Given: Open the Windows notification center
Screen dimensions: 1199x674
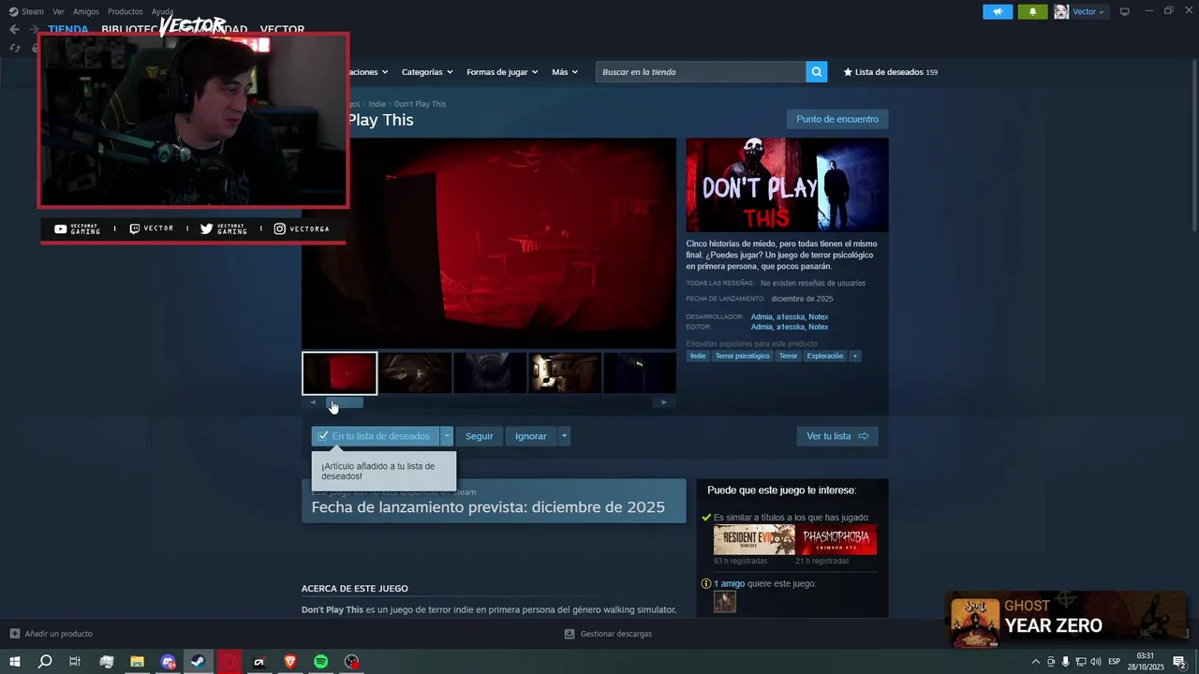Looking at the screenshot, I should (1179, 662).
